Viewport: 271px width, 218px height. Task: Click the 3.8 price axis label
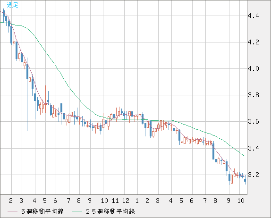coord(254,95)
